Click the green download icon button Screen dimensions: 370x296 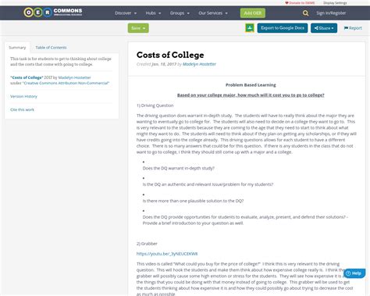pos(250,28)
